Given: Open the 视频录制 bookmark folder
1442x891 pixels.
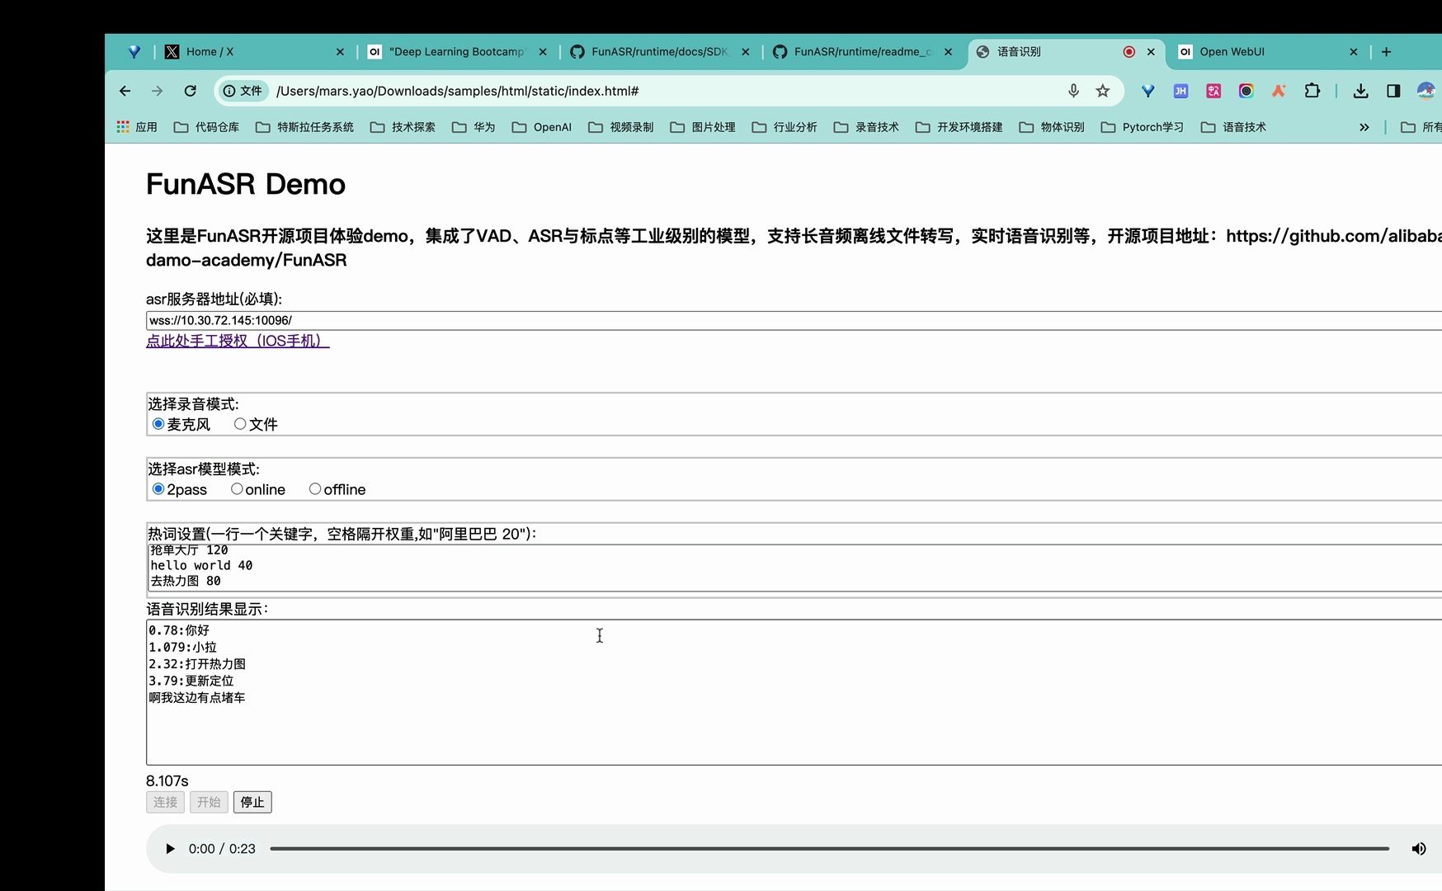Looking at the screenshot, I should click(620, 127).
